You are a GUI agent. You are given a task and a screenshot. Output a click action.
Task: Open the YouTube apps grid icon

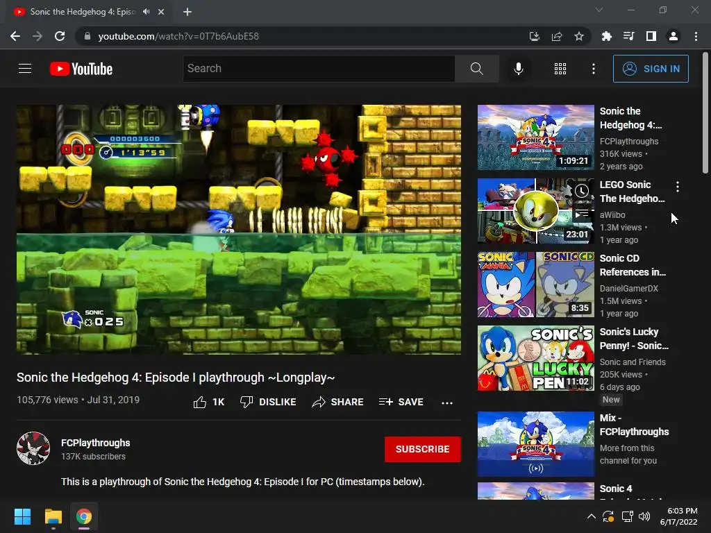[560, 69]
